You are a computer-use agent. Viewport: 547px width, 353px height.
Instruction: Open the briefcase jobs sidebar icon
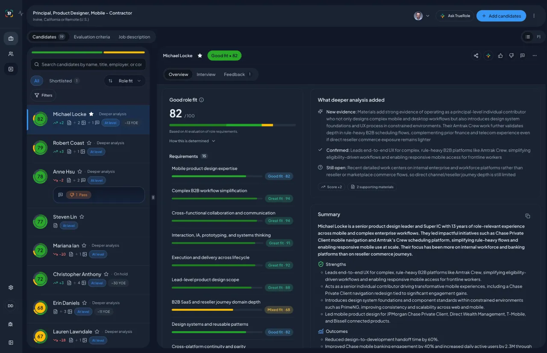pyautogui.click(x=11, y=38)
